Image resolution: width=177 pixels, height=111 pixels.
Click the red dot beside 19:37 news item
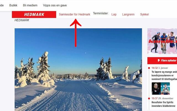click(x=149, y=99)
